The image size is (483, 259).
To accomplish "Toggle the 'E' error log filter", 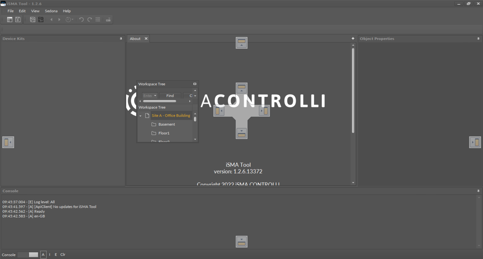I will pyautogui.click(x=56, y=255).
